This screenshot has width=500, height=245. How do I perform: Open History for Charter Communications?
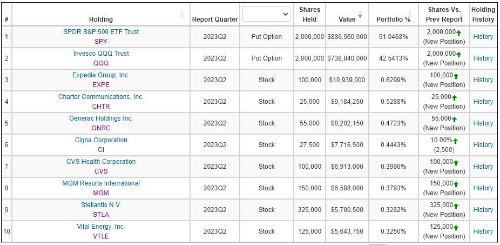483,102
